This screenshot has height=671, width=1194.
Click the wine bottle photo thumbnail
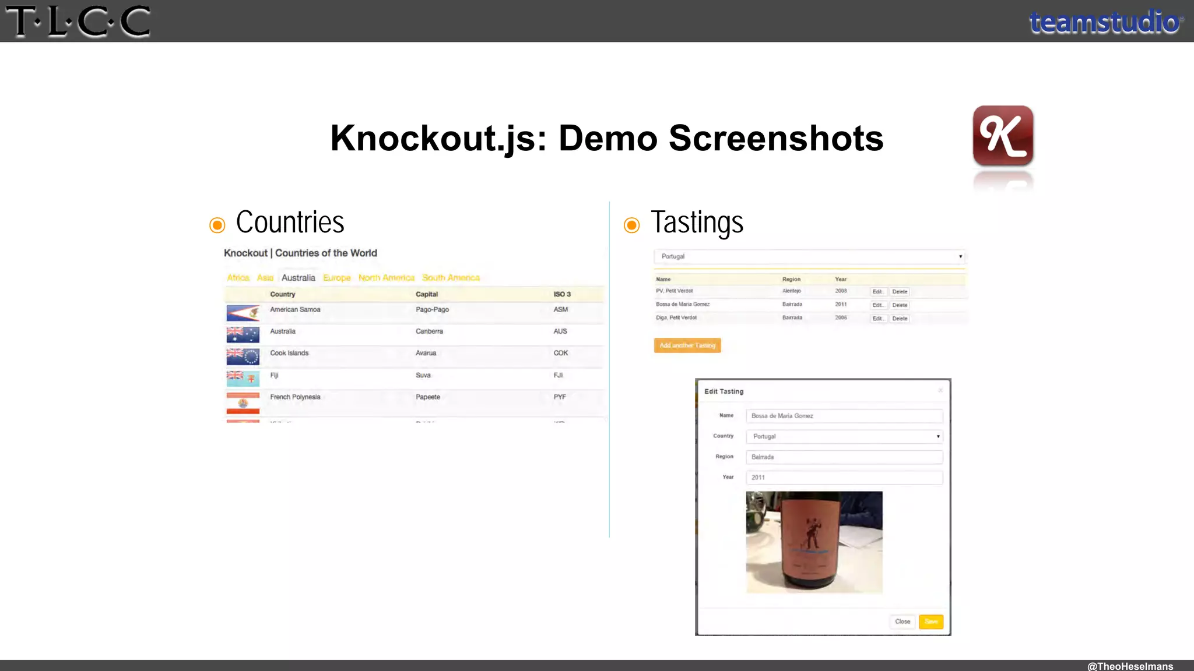coord(814,542)
